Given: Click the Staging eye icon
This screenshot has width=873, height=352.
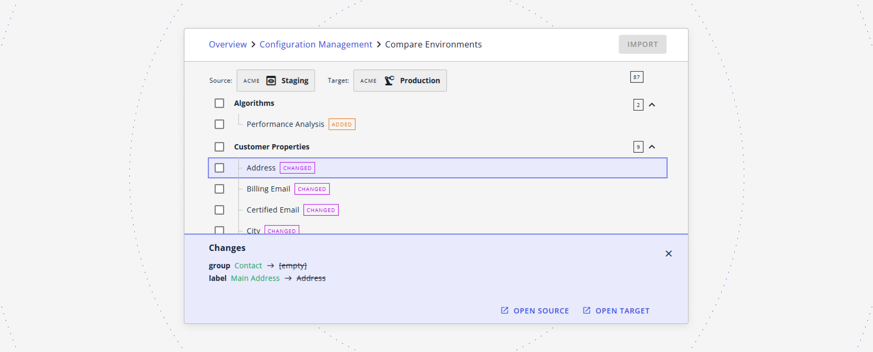Looking at the screenshot, I should [x=271, y=81].
